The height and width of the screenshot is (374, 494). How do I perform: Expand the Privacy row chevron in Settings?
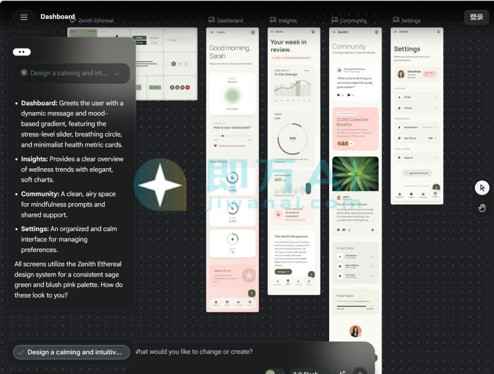(x=435, y=108)
